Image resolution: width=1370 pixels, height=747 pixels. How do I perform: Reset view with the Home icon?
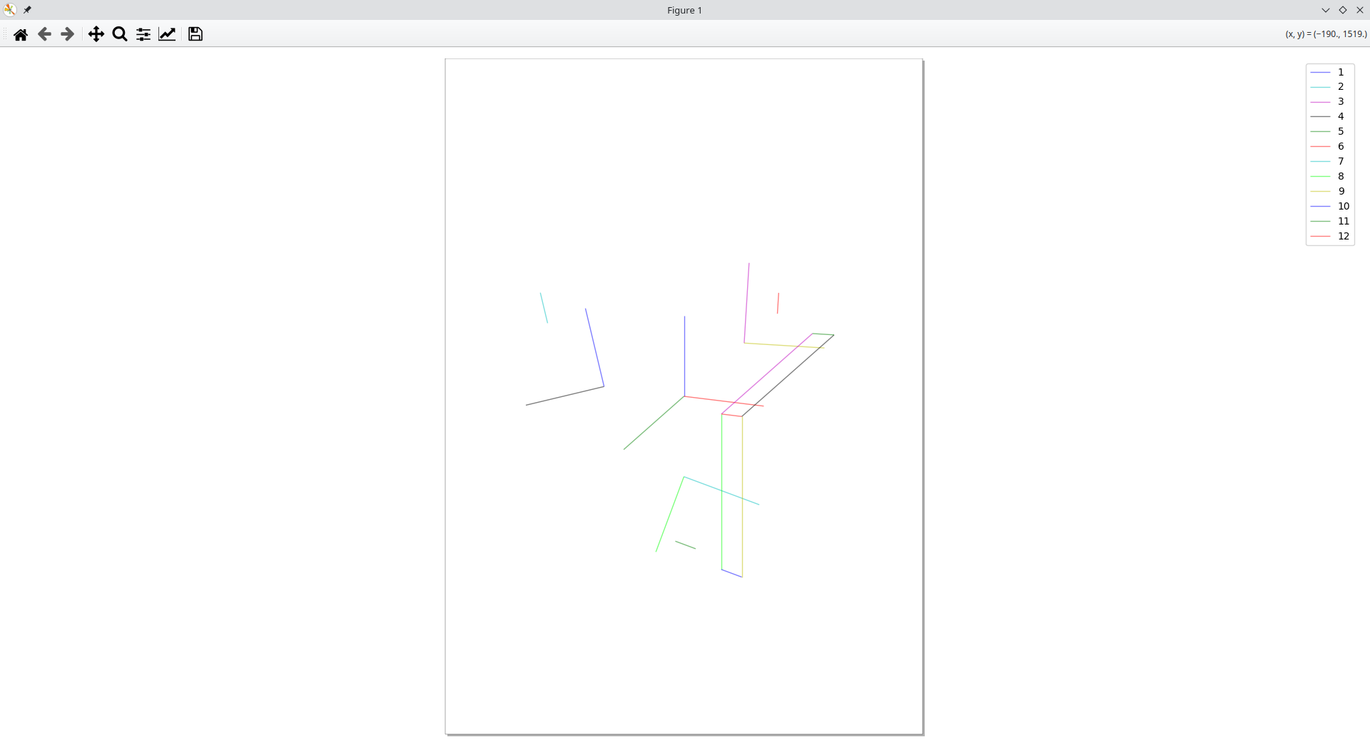[21, 34]
